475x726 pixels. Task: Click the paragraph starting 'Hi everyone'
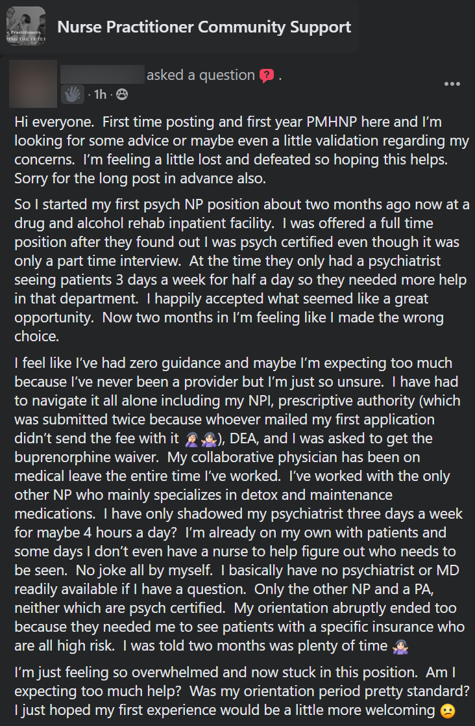(241, 150)
